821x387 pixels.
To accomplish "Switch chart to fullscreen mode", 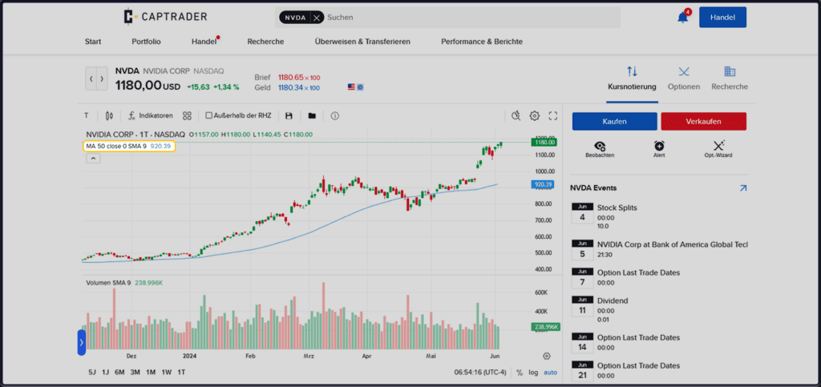I will (x=553, y=115).
